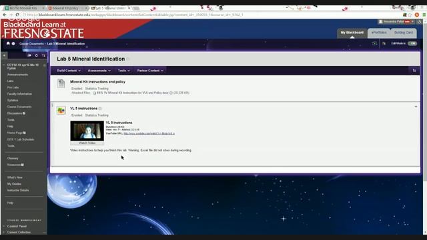Open Home Page in the course menu
Viewport: 427px width, 240px height.
pos(15,133)
